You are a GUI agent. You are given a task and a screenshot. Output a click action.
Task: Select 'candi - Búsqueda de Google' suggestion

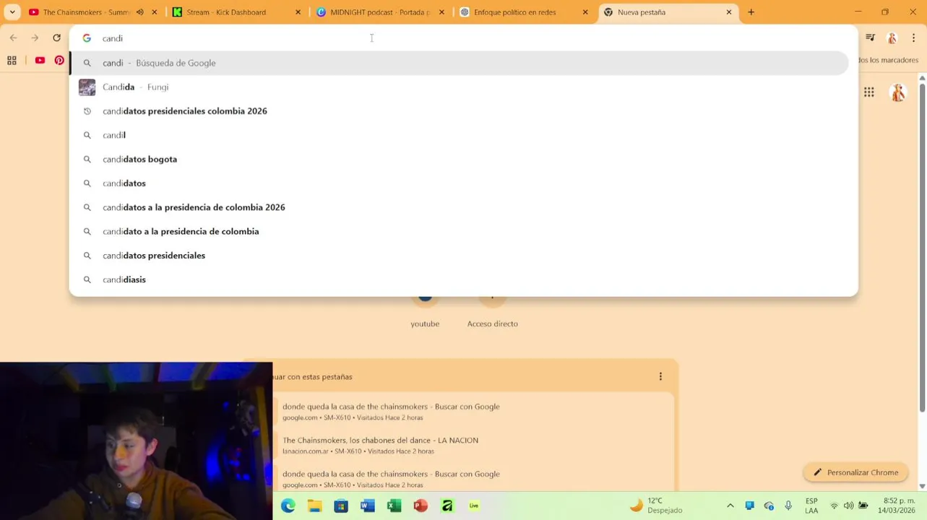click(x=459, y=63)
